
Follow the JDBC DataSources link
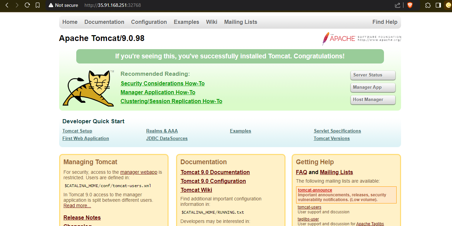[x=167, y=138]
